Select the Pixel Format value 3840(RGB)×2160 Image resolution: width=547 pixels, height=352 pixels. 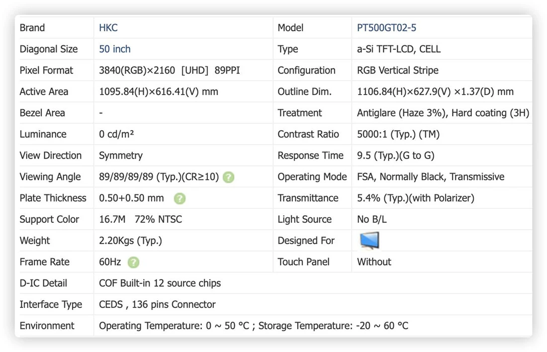(x=137, y=70)
